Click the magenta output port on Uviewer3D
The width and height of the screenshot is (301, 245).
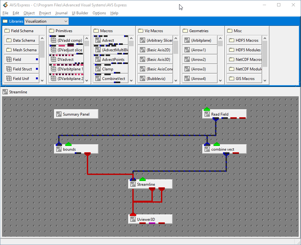[152, 223]
